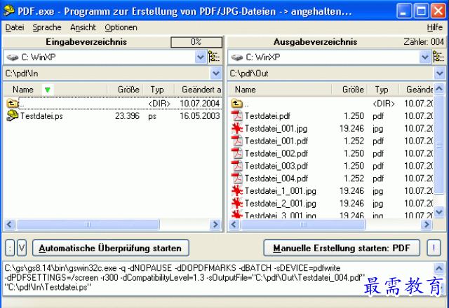Click up arrow of command log scrollbar

439,268
